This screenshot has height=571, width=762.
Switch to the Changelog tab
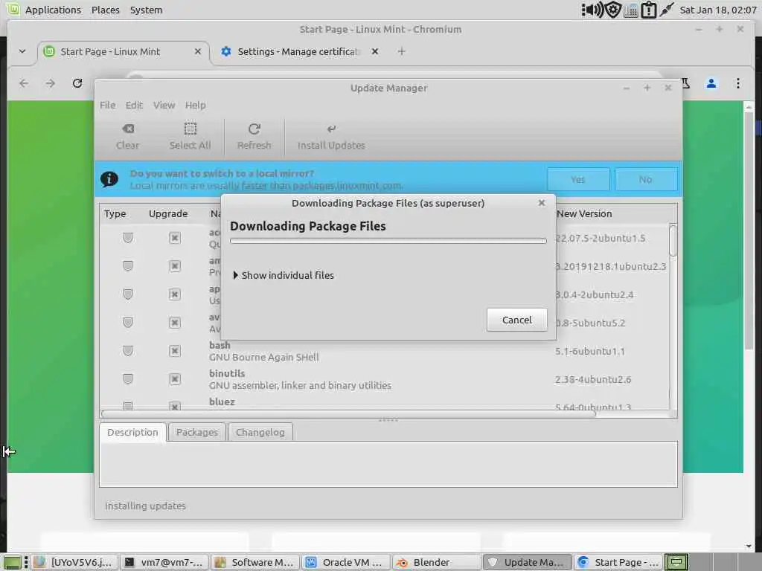260,432
